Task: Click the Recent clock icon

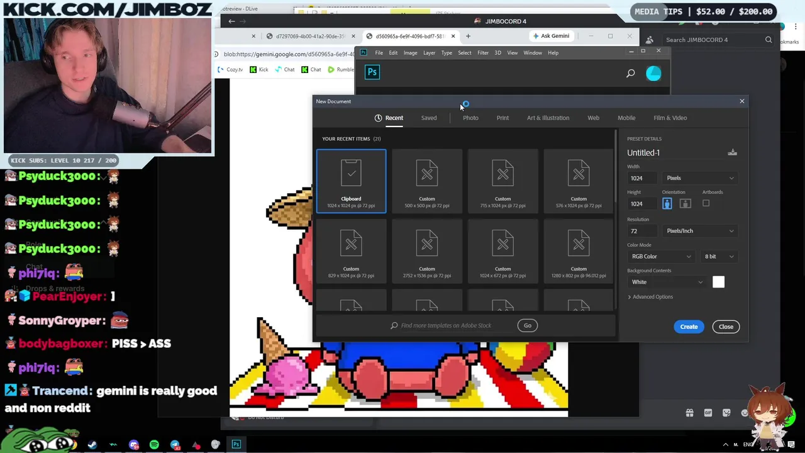Action: pyautogui.click(x=378, y=118)
